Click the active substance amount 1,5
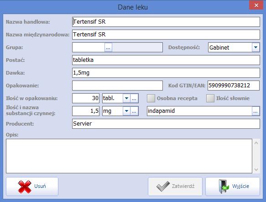The height and width of the screenshot is (202, 266). point(86,111)
